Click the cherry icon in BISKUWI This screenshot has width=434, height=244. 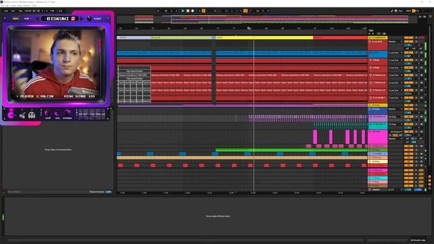pos(22,115)
